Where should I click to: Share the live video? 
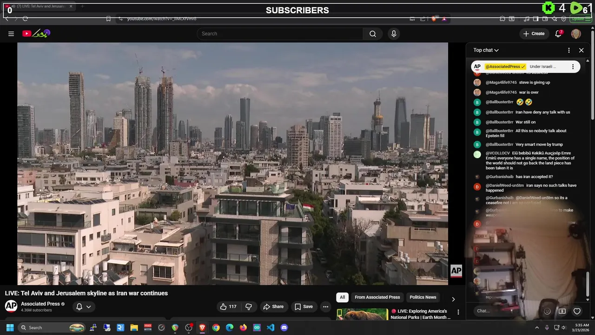click(273, 307)
